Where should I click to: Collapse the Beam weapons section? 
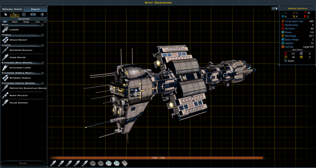pos(43,24)
